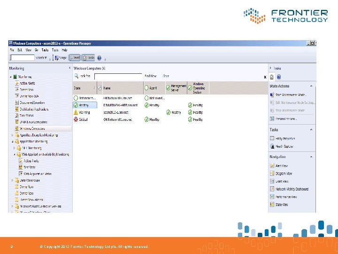Click the help icon on the main toolbar
This screenshot has height=254, width=338.
point(99,58)
